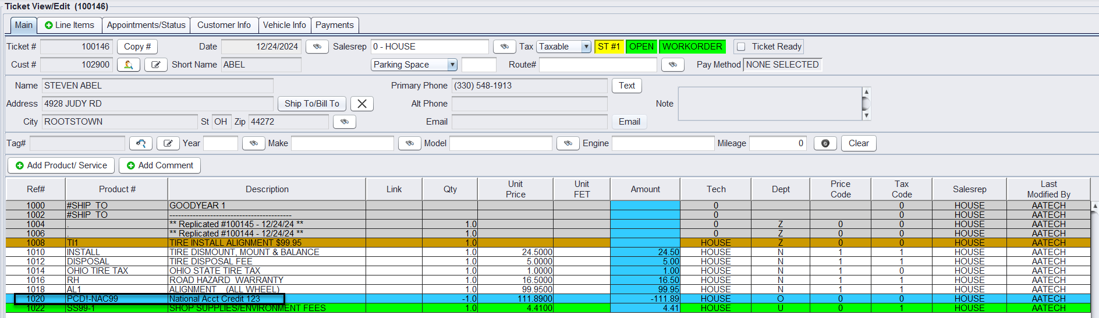Switch to the Line Items tab
Screen dimensions: 1099x318
pos(69,25)
